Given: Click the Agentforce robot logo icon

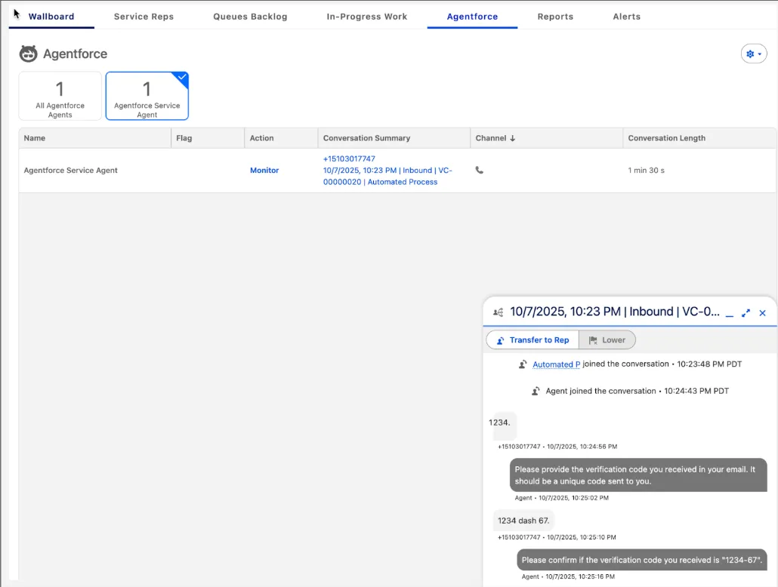Looking at the screenshot, I should (x=28, y=54).
